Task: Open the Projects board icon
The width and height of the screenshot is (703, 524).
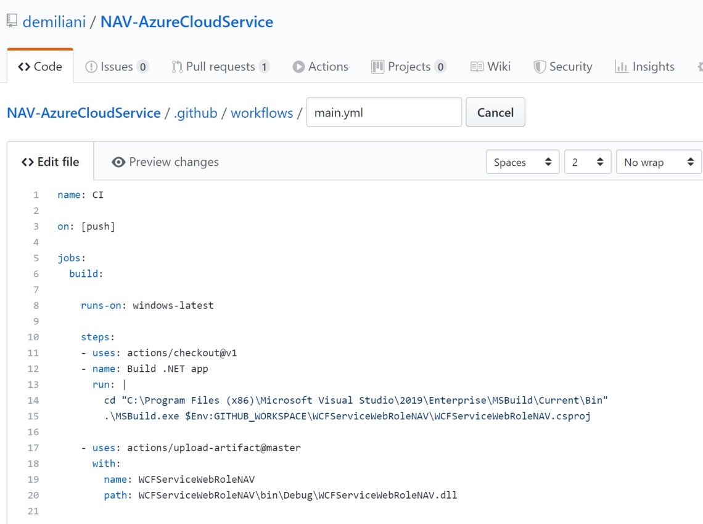Action: (377, 66)
